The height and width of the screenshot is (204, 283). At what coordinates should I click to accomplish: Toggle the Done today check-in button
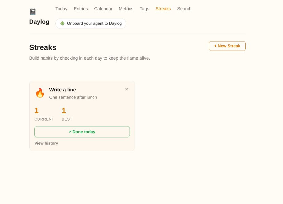click(x=82, y=132)
